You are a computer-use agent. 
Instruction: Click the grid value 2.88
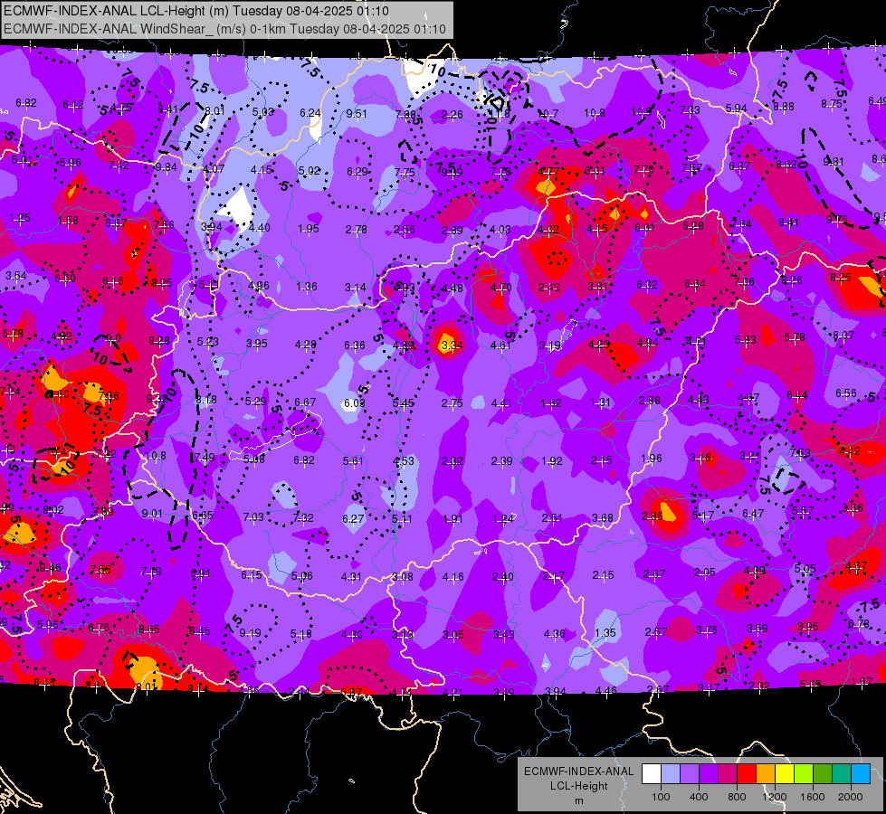click(x=649, y=401)
